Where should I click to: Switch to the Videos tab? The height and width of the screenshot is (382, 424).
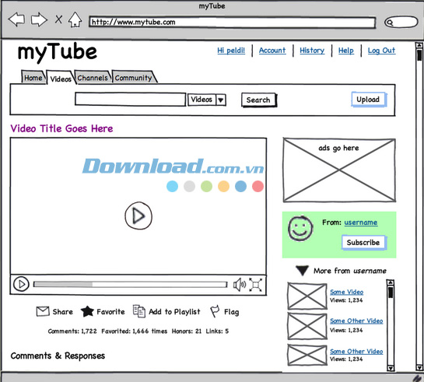(61, 79)
